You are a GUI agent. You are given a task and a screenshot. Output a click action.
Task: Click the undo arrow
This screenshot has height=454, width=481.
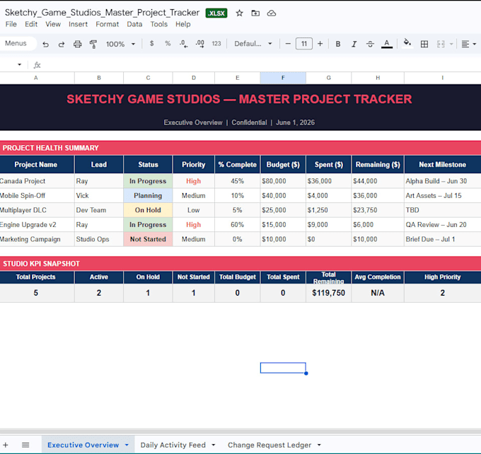point(46,44)
